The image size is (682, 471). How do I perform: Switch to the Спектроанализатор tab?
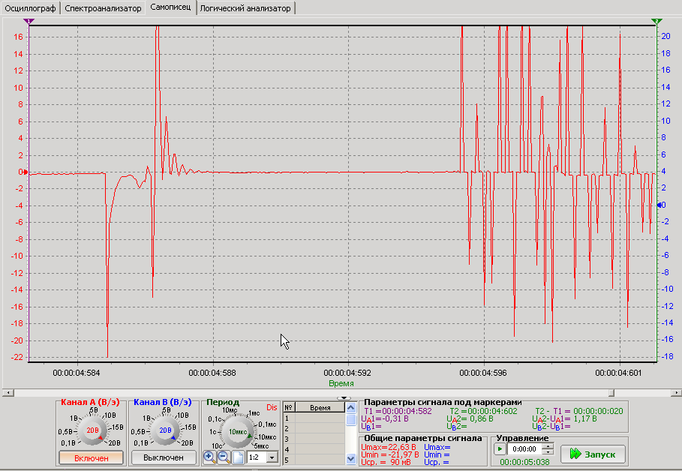coord(103,8)
